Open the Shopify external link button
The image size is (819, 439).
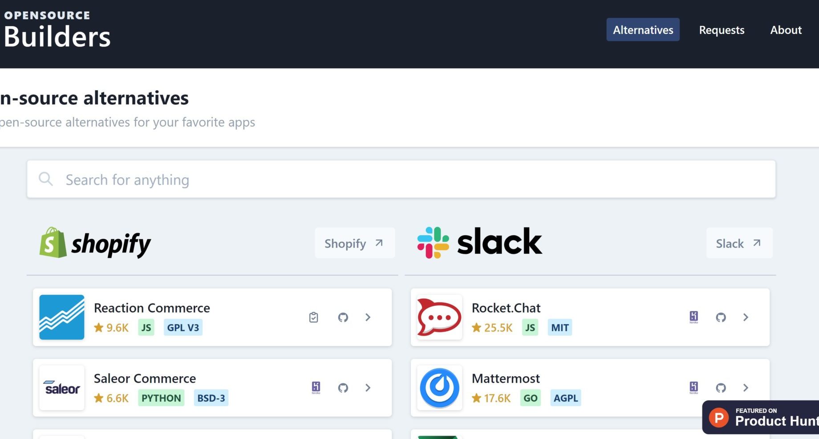(x=354, y=243)
